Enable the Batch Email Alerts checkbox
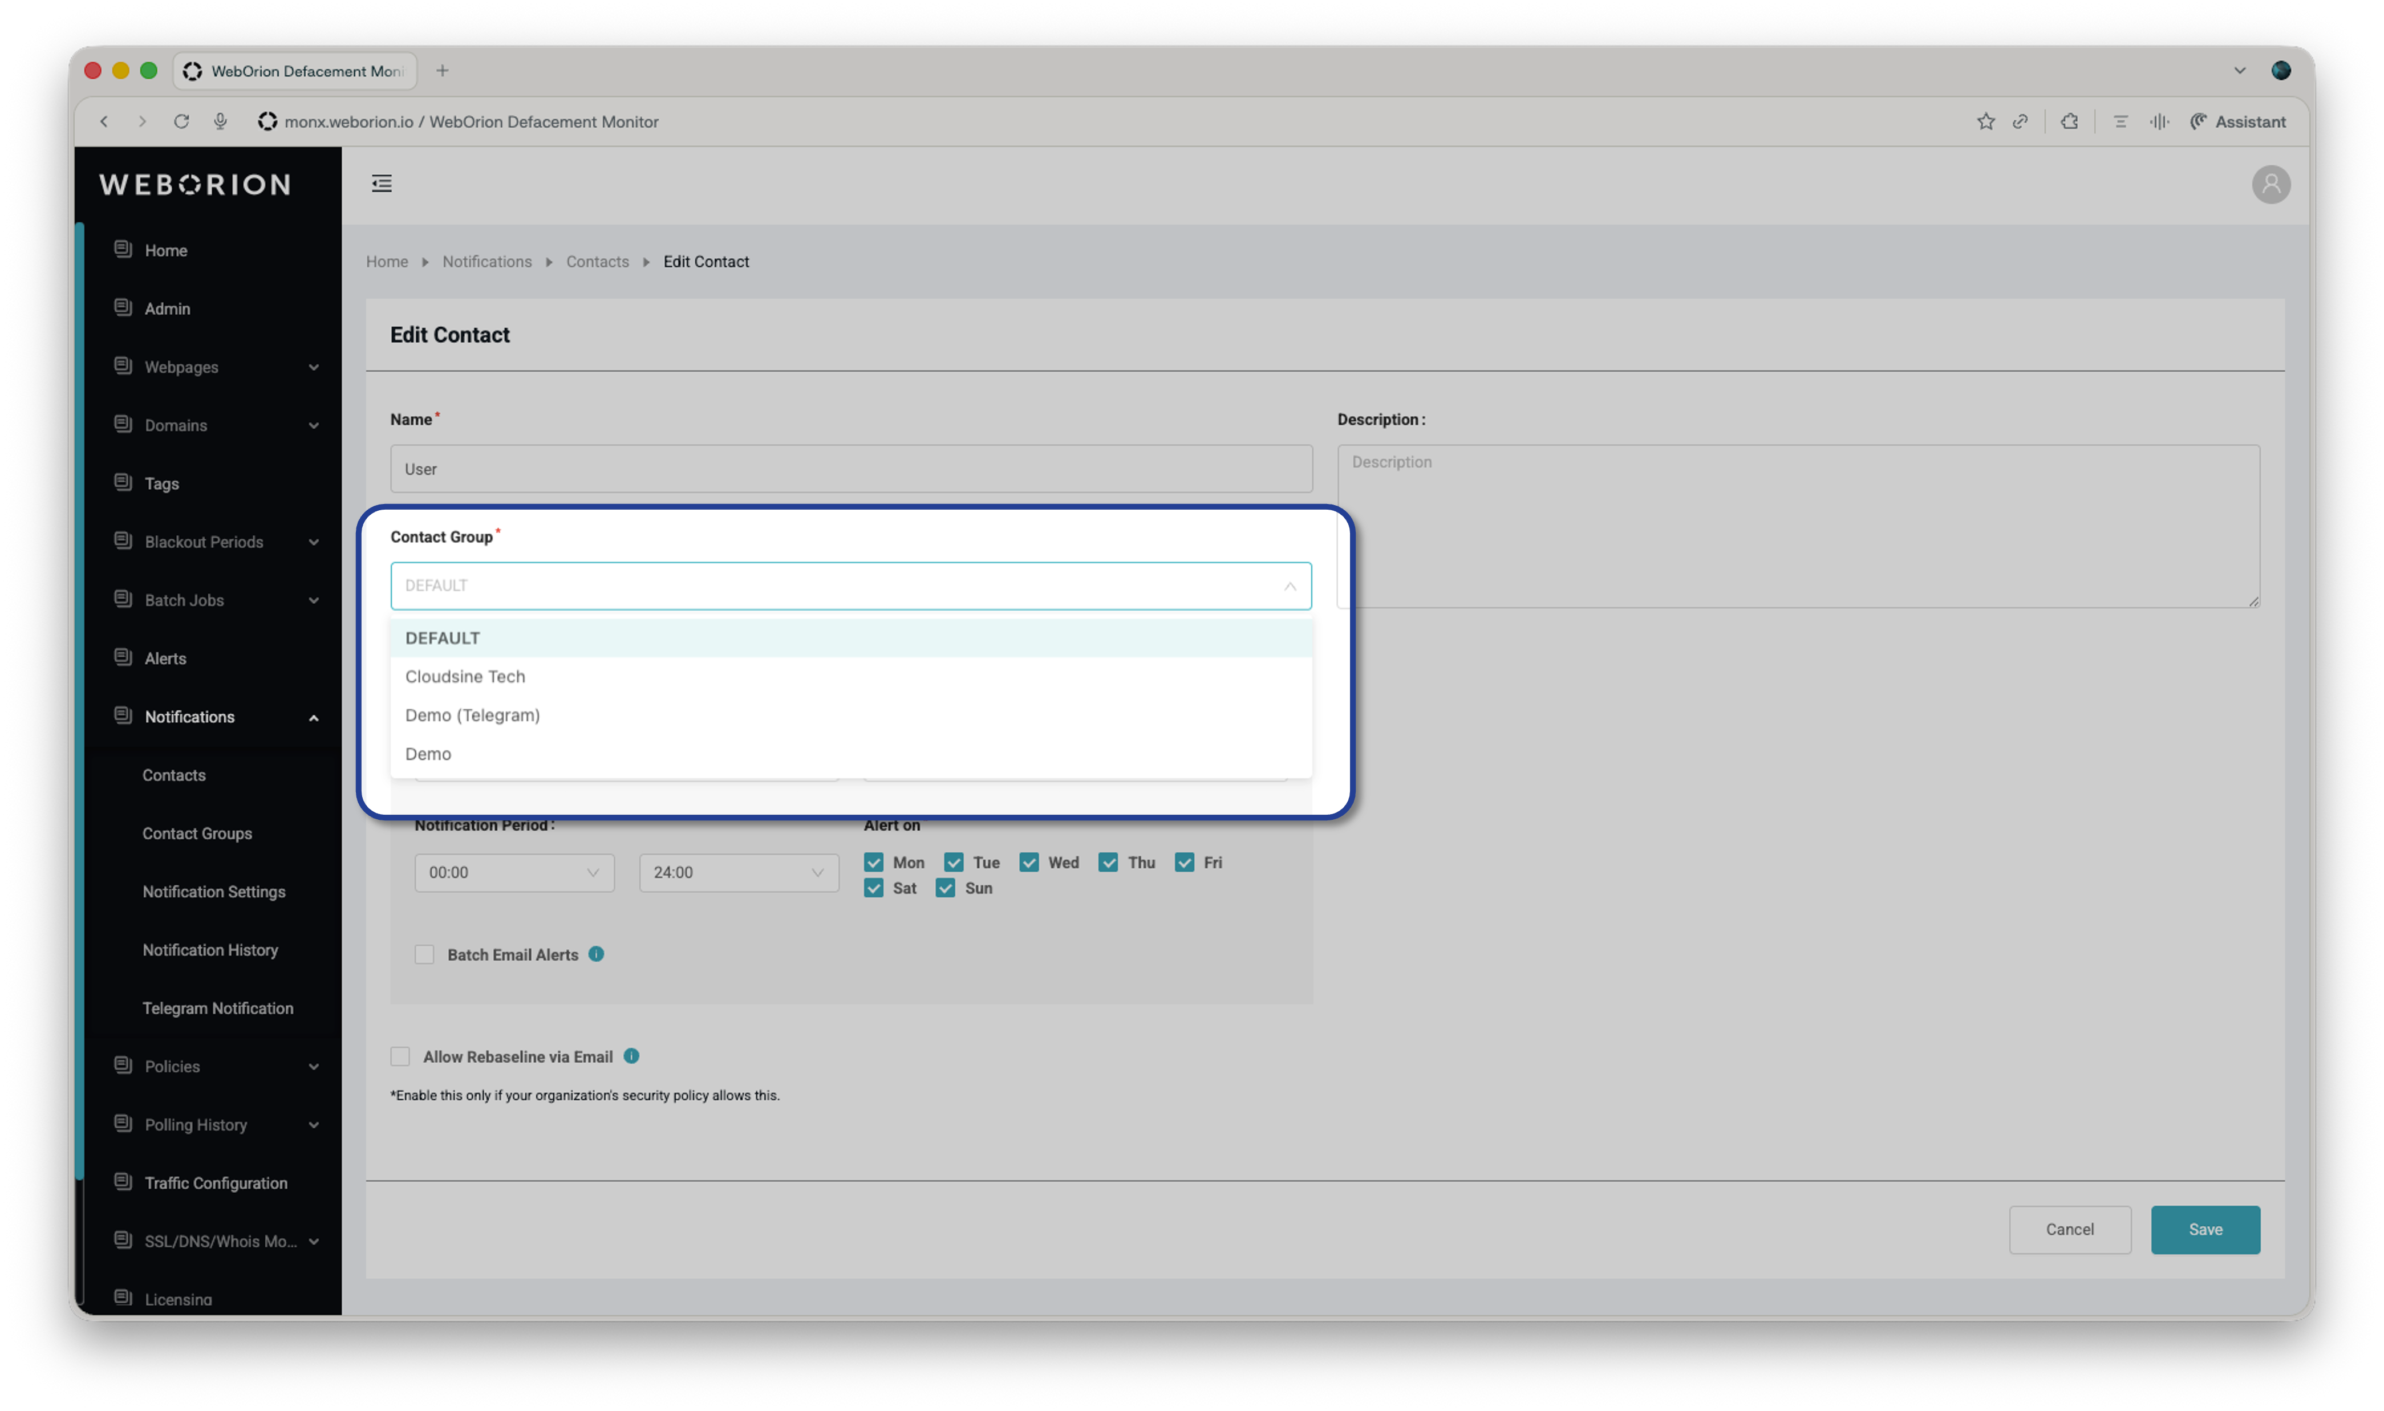Screen dimensions: 2384x1411 pyautogui.click(x=424, y=954)
